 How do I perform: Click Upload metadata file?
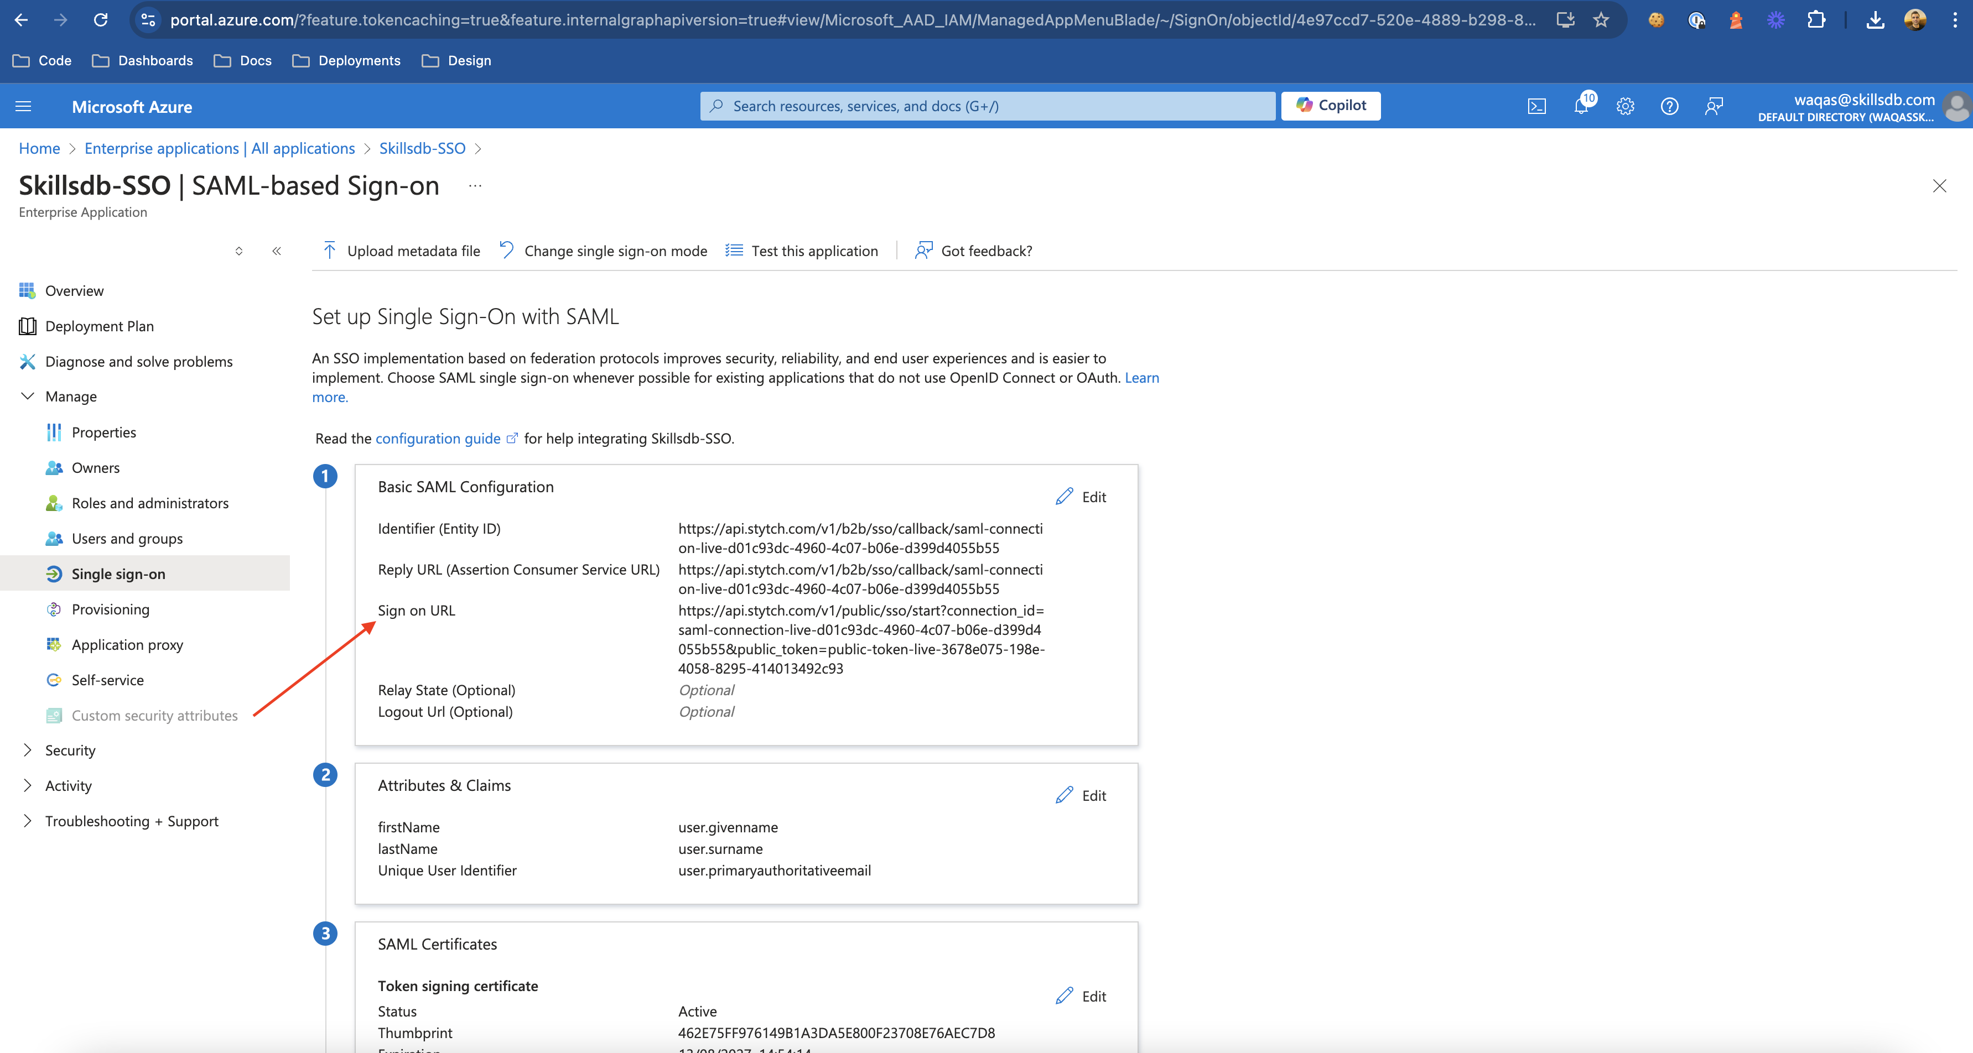401,251
